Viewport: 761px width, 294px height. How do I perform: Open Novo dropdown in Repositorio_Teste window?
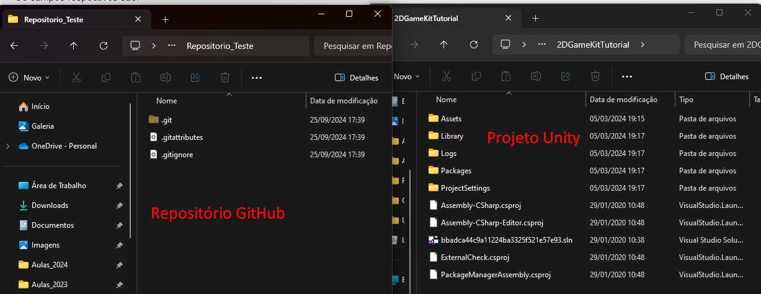tap(28, 77)
